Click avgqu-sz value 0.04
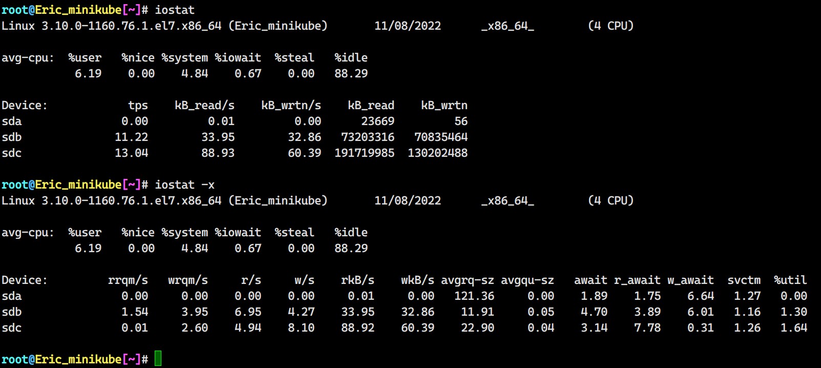This screenshot has height=368, width=821. pos(541,328)
